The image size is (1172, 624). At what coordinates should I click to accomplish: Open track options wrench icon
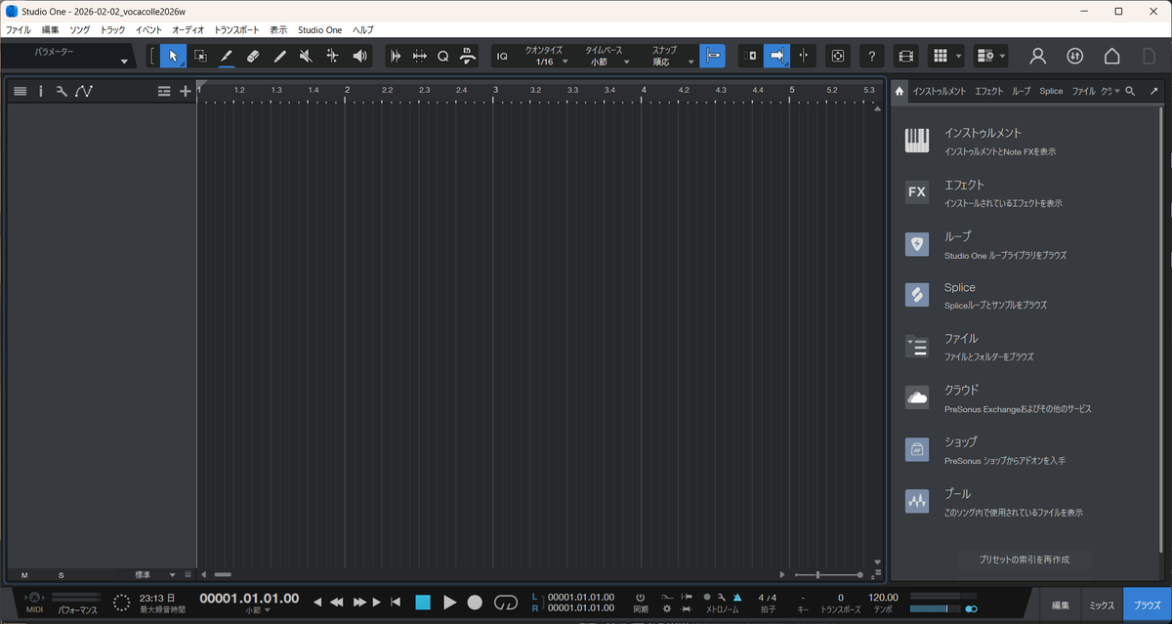point(62,91)
